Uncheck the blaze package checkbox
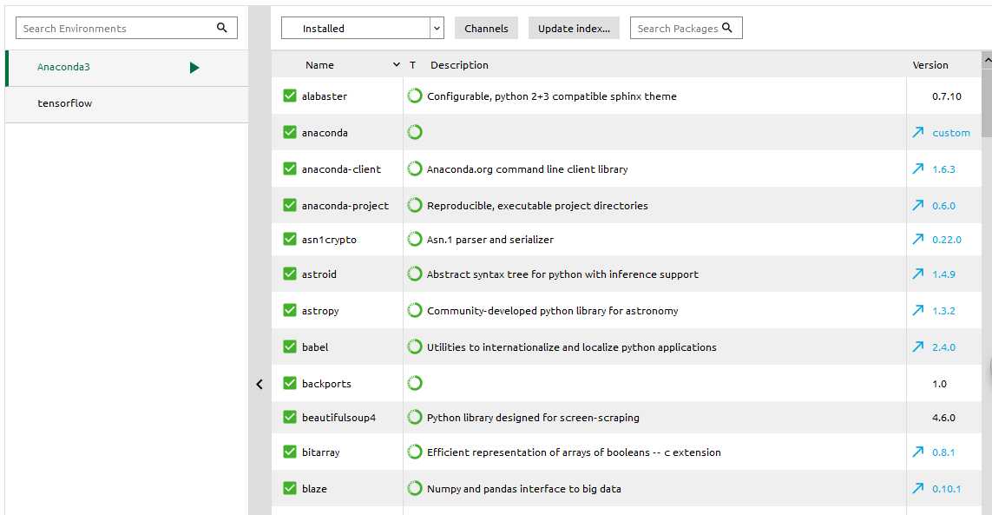The width and height of the screenshot is (992, 515). 290,488
